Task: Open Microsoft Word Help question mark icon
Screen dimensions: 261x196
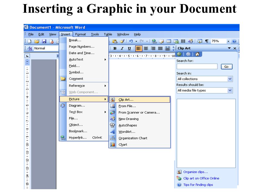Action: point(234,41)
